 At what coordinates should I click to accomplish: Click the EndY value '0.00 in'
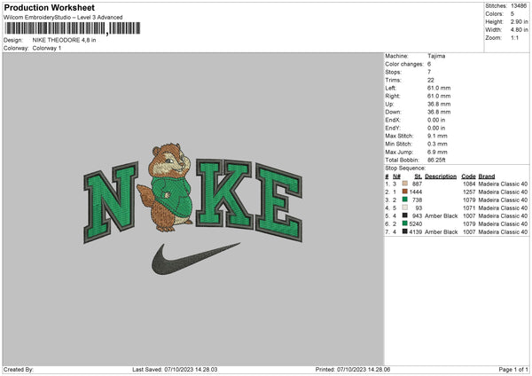[436, 128]
